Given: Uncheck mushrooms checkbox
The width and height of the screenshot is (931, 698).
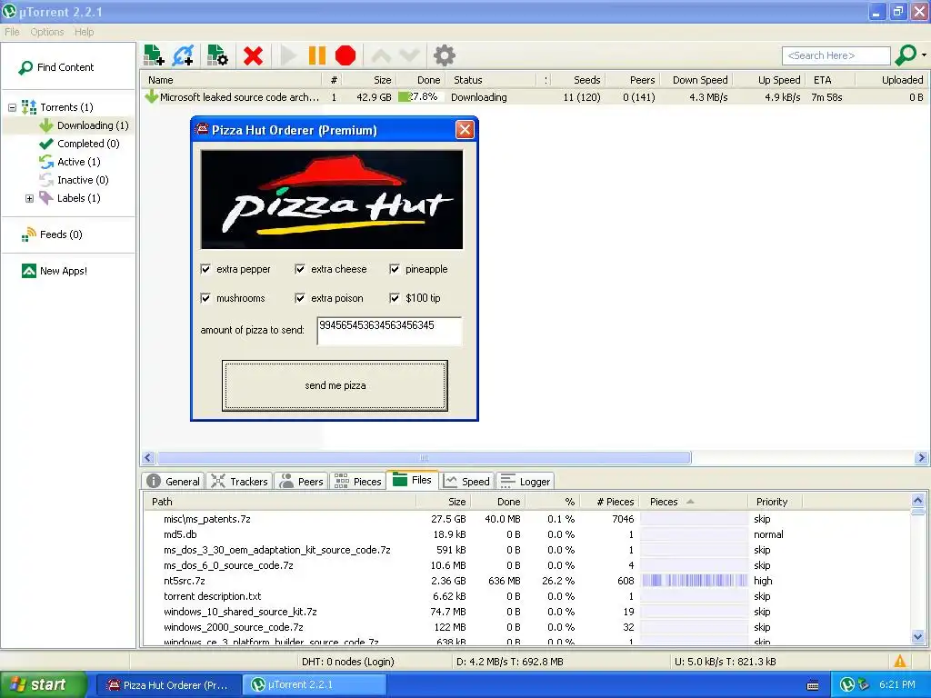Looking at the screenshot, I should tap(205, 298).
